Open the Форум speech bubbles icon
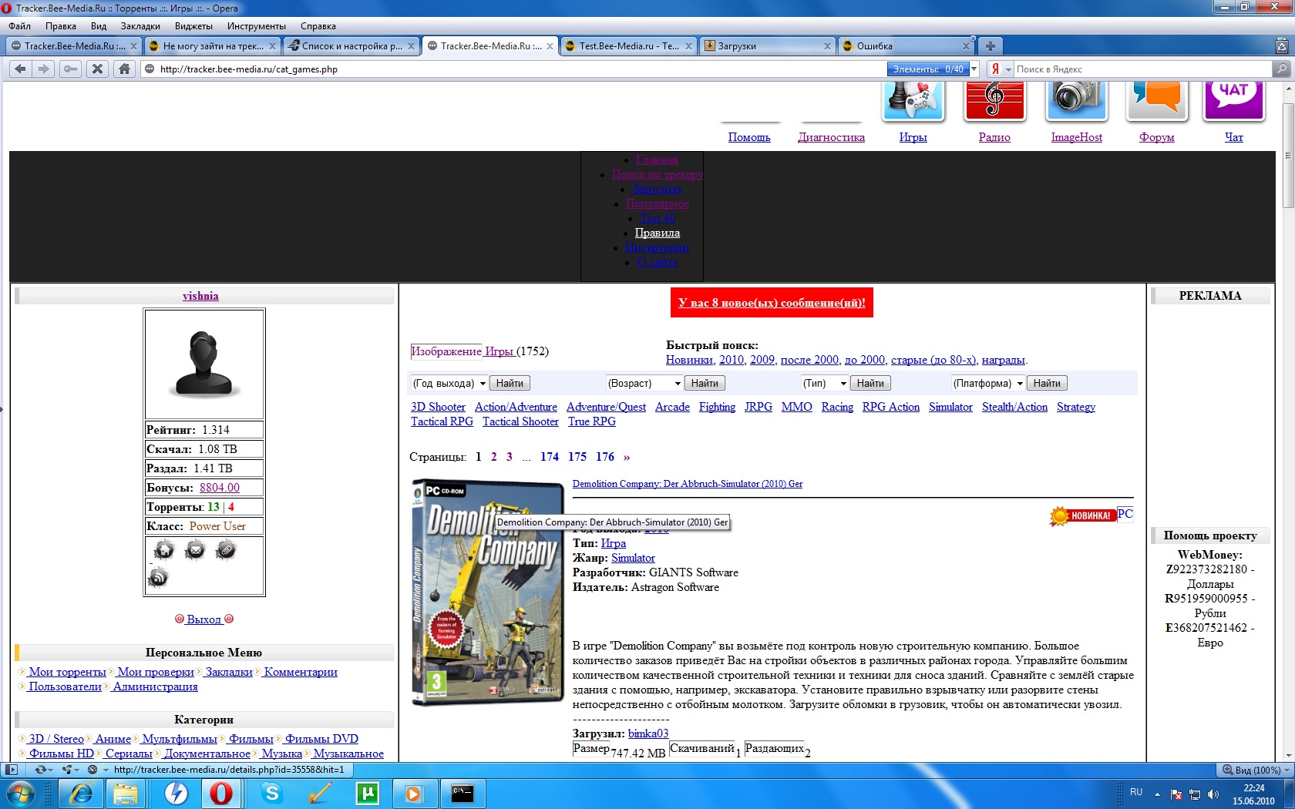 tap(1157, 100)
